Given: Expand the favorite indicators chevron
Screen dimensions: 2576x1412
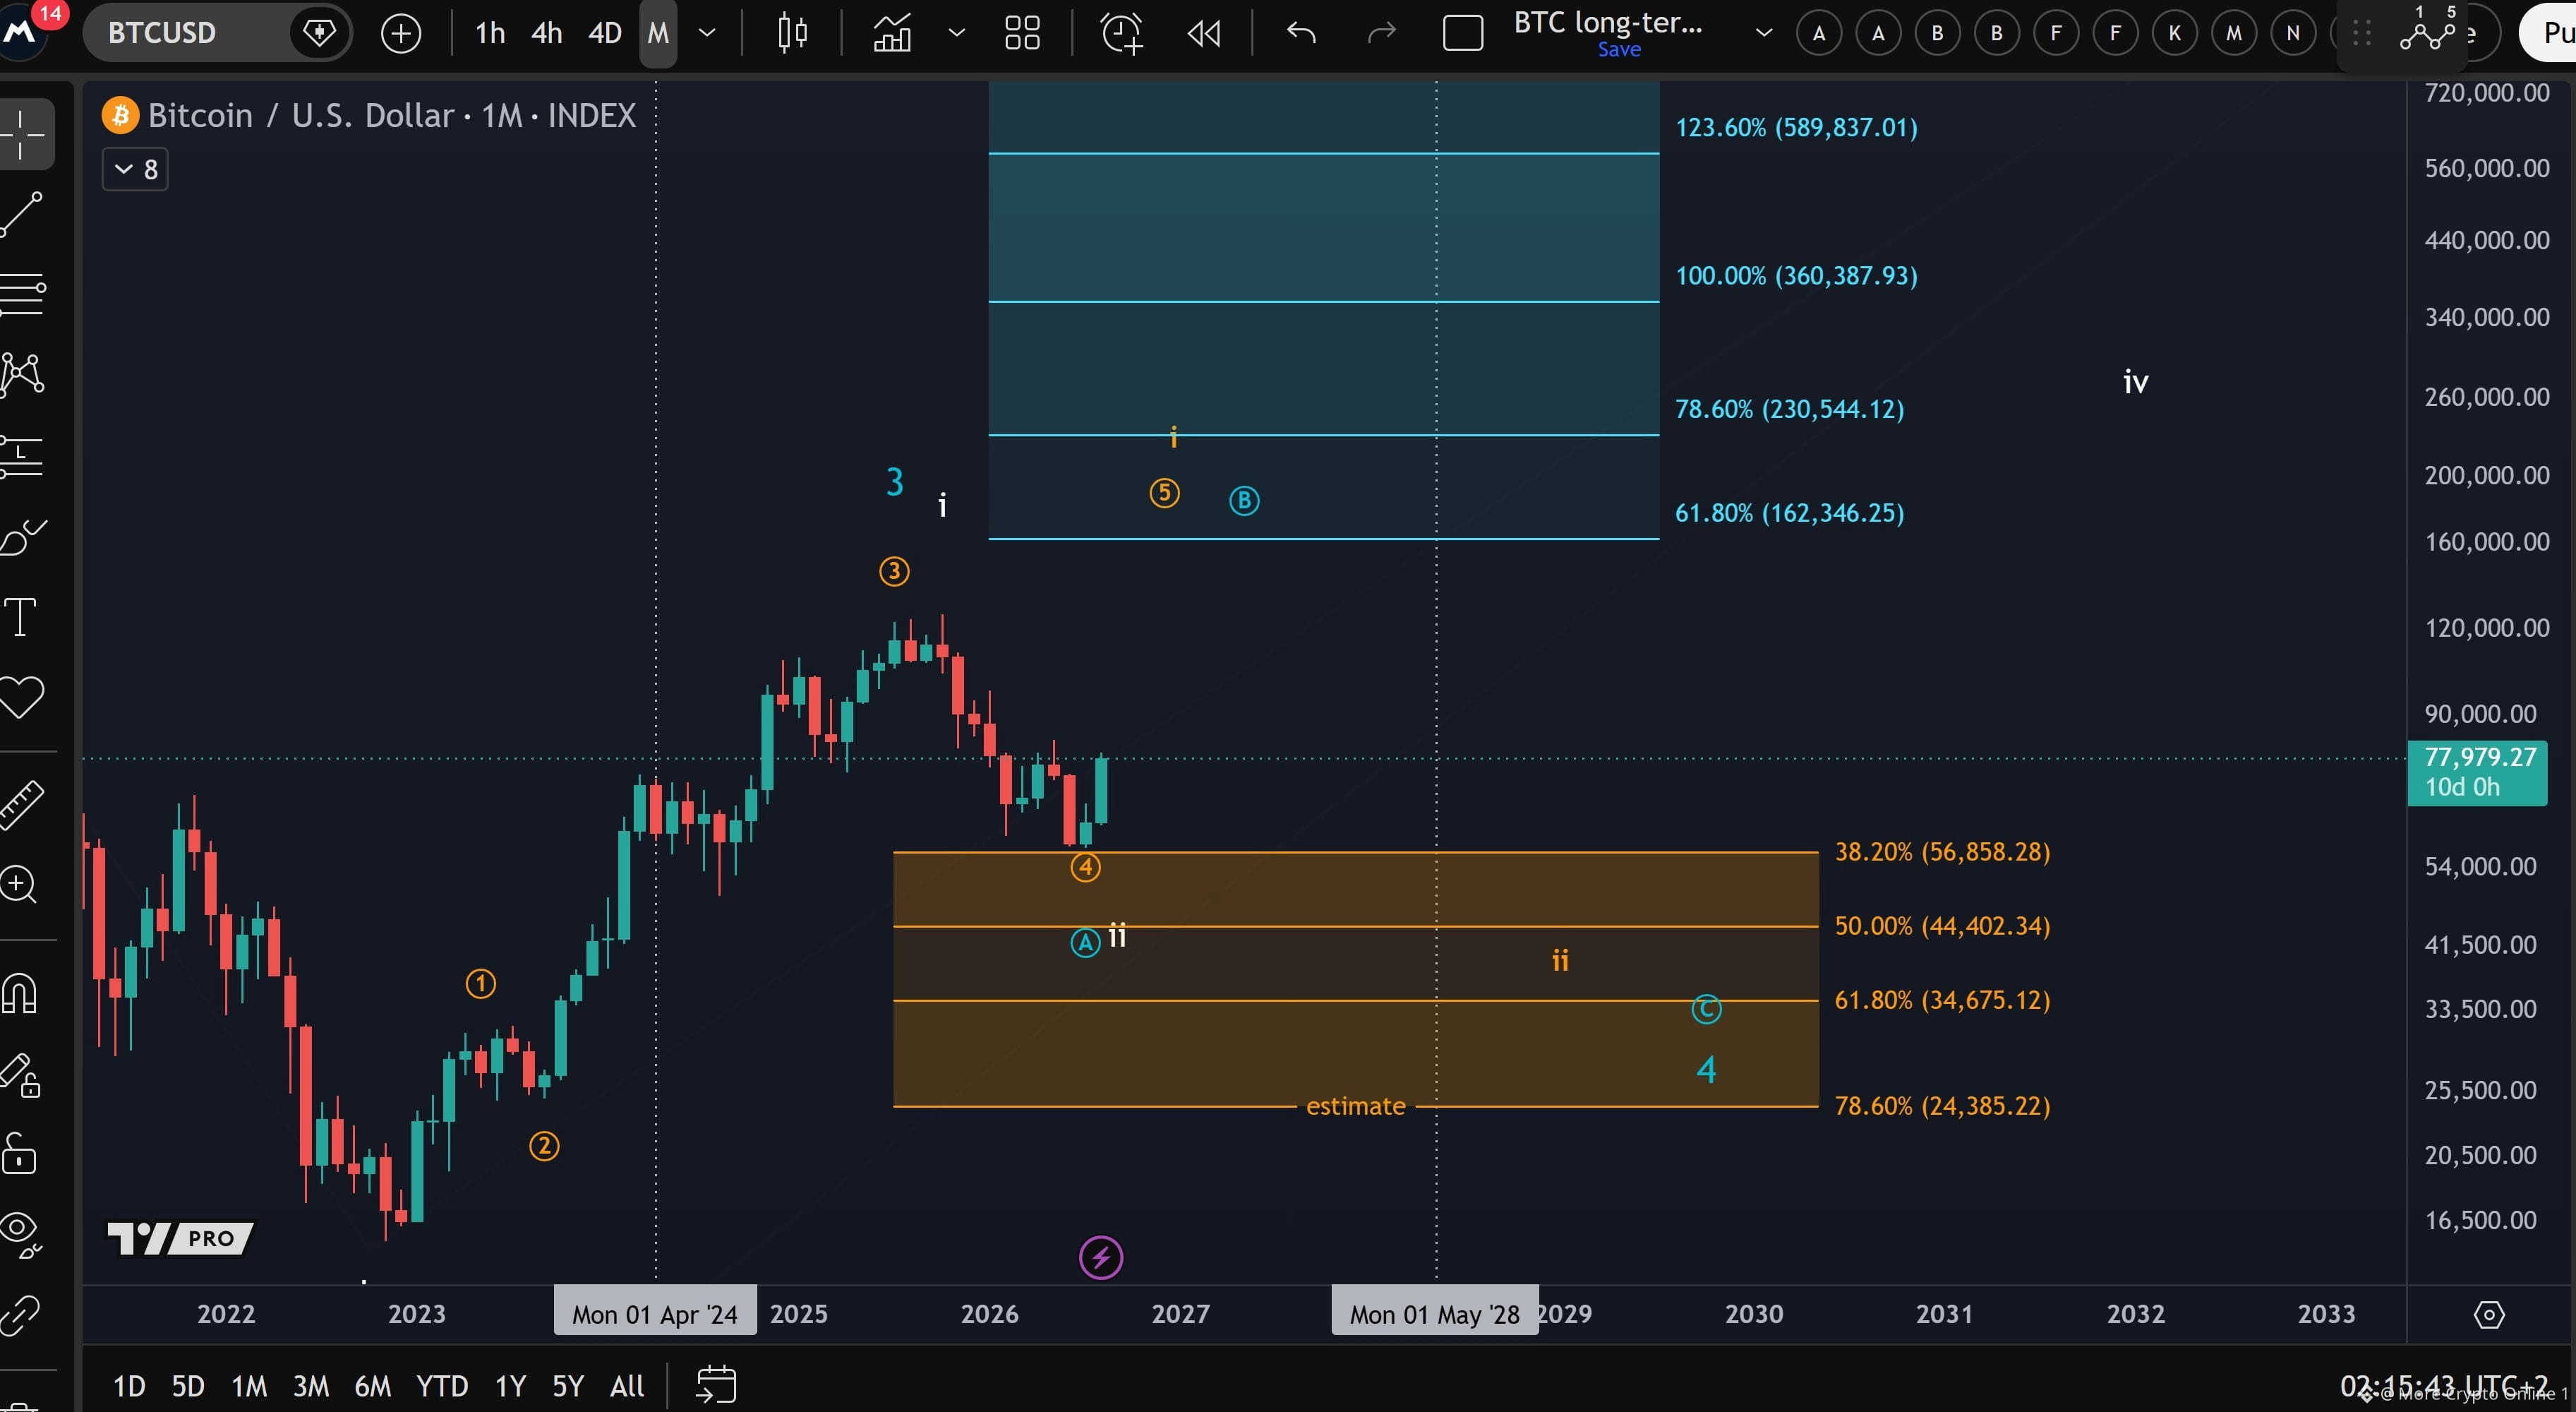Looking at the screenshot, I should pos(957,33).
